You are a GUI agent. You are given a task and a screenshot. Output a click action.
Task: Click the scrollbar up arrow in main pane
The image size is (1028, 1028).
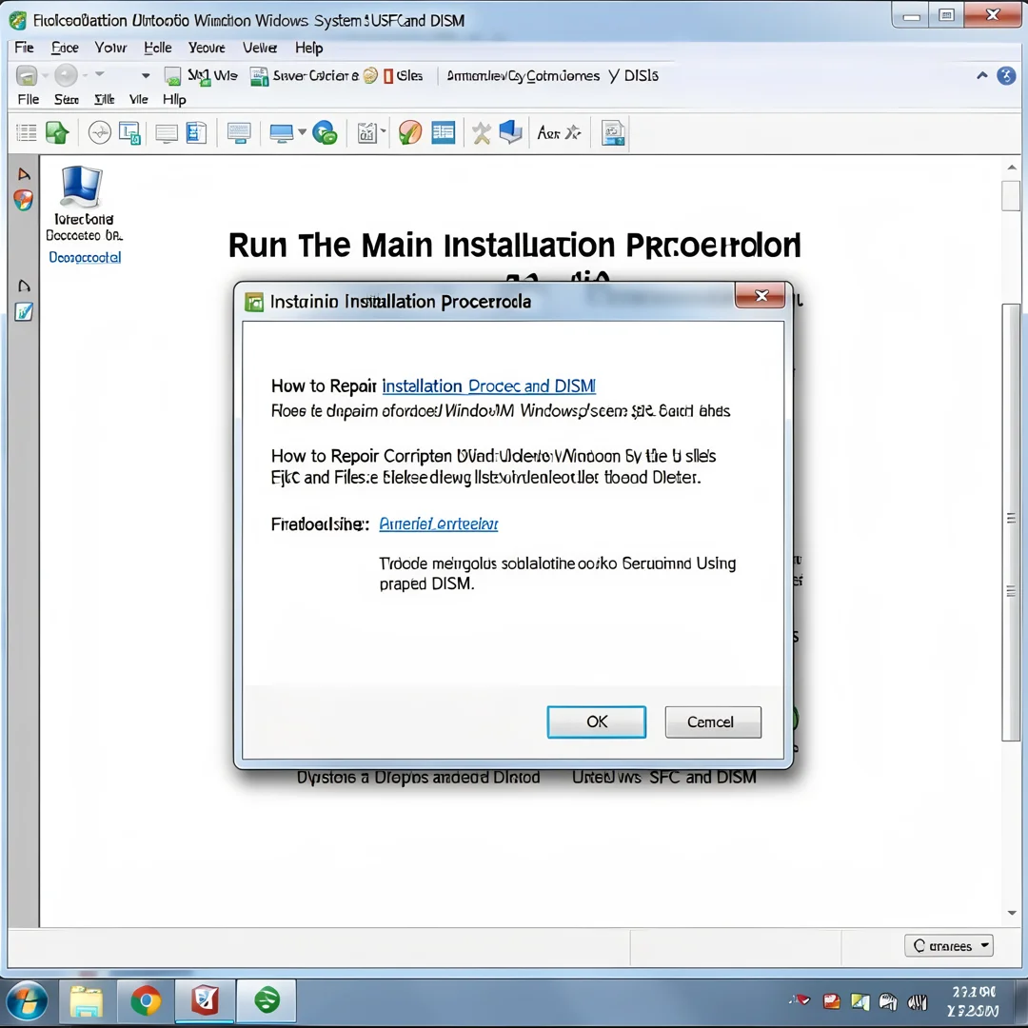pos(1012,168)
